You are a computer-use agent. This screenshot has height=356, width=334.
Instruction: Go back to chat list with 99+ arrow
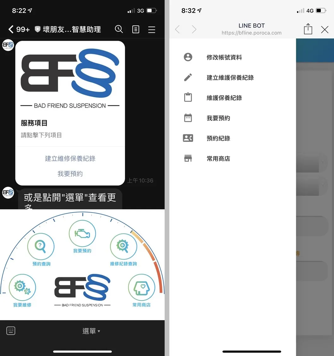[18, 30]
